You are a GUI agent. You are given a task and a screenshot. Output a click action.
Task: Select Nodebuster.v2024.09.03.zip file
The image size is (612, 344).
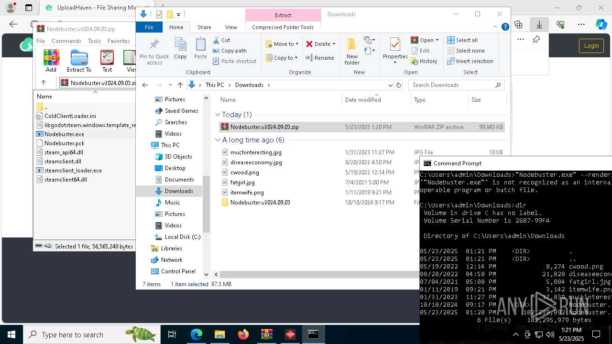tap(362, 127)
